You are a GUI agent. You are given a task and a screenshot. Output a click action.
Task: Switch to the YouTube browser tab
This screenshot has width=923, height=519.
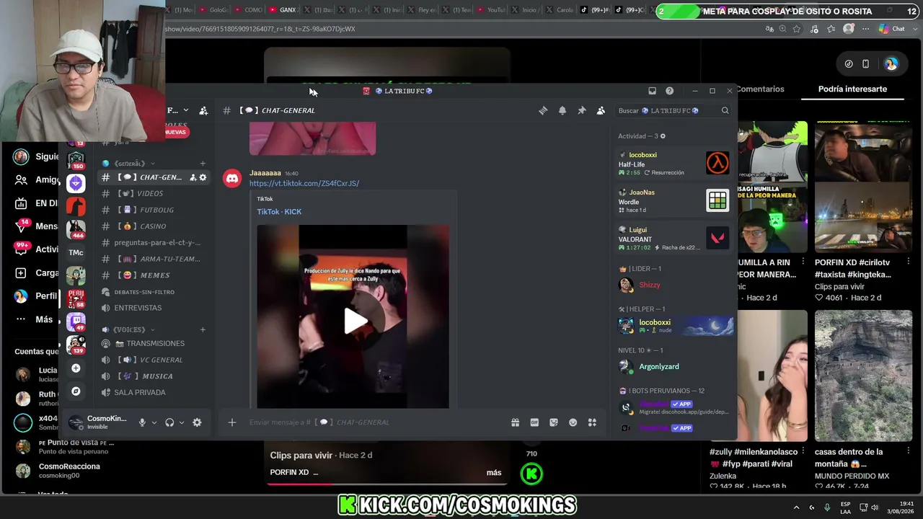pos(490,10)
